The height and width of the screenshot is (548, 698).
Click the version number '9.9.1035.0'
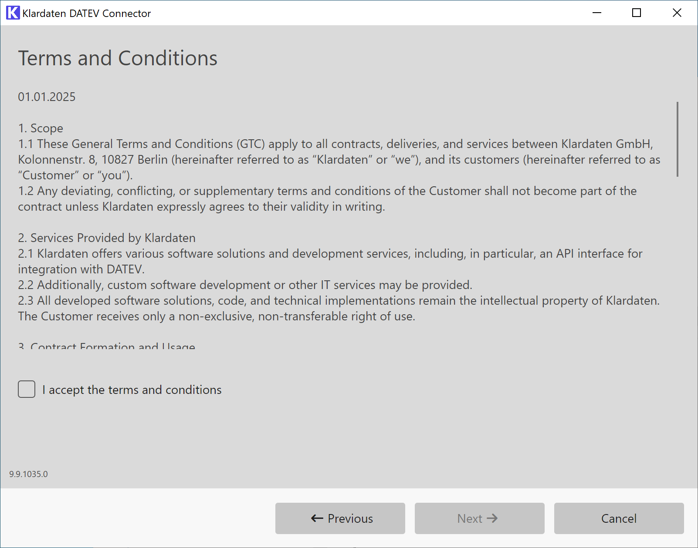[29, 474]
